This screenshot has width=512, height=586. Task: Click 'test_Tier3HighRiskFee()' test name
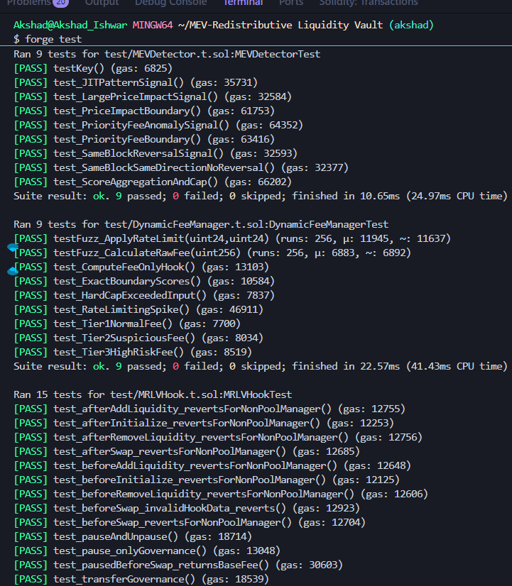[119, 353]
